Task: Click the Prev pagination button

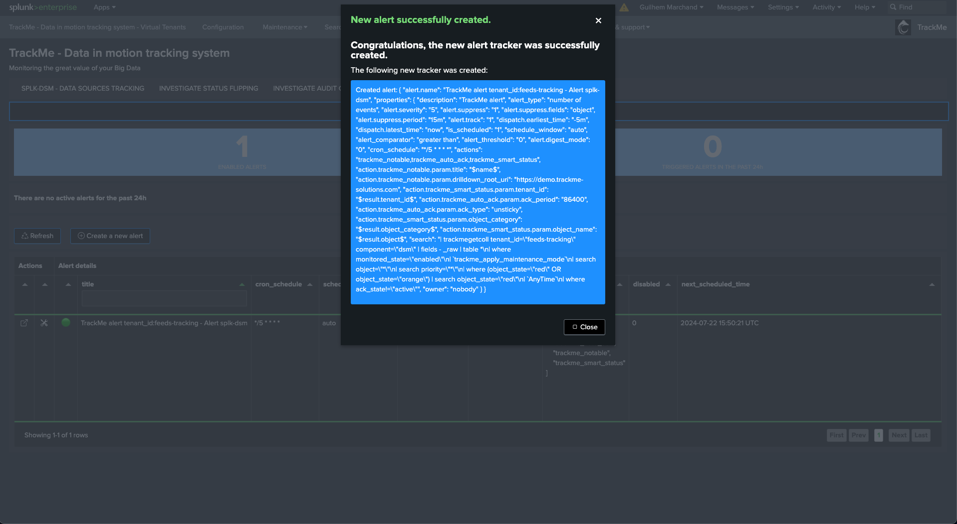Action: [x=859, y=435]
